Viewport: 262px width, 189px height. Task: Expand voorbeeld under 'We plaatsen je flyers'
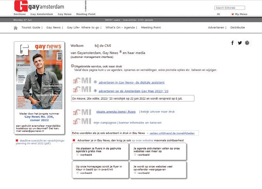(84, 155)
